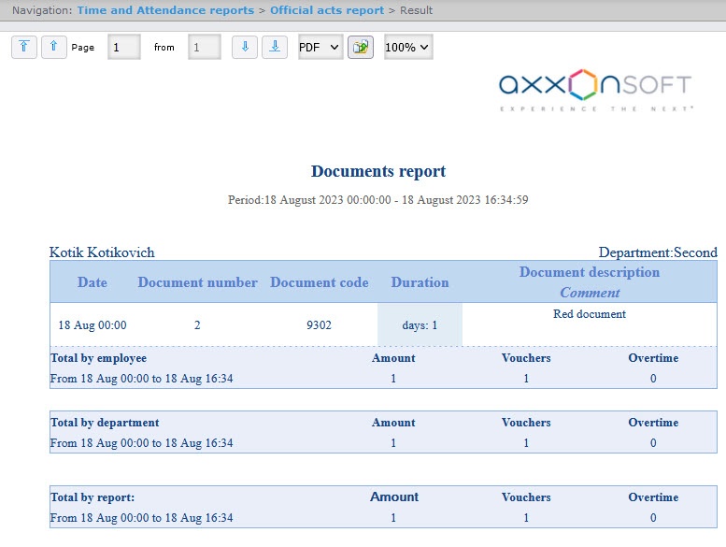Open the 100% zoom level dropdown
The image size is (726, 547).
tap(408, 47)
